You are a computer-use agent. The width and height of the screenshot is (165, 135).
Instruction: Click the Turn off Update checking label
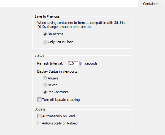pos(61,100)
